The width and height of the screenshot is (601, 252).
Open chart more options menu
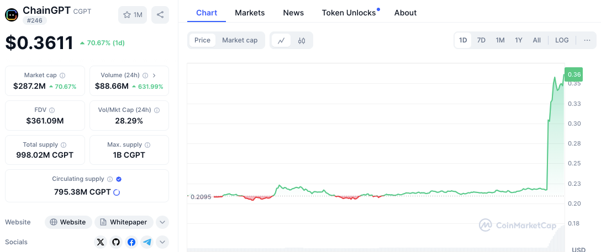click(x=587, y=40)
